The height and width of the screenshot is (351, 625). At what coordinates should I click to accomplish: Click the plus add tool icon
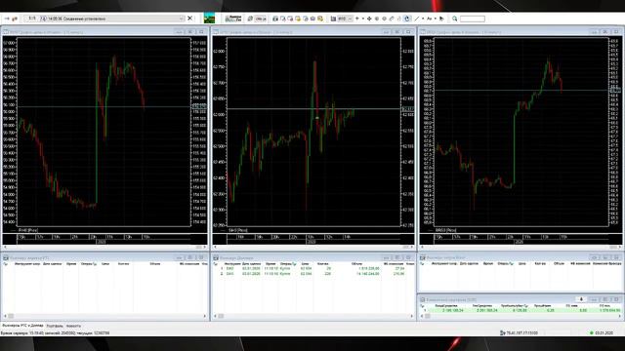tap(357, 19)
